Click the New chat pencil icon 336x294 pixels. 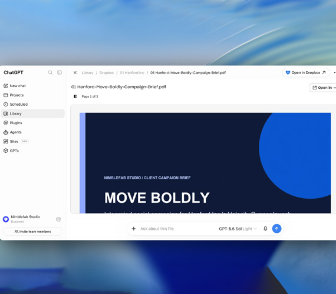click(x=5, y=86)
